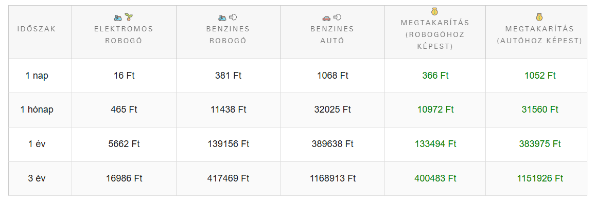Select the green 133494 Ft savings cell

point(435,144)
